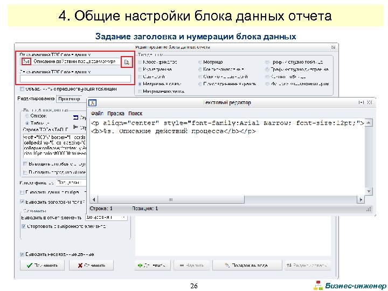Toggle merge with preceding table checkbox
This screenshot has width=388, height=291.
pos(22,89)
